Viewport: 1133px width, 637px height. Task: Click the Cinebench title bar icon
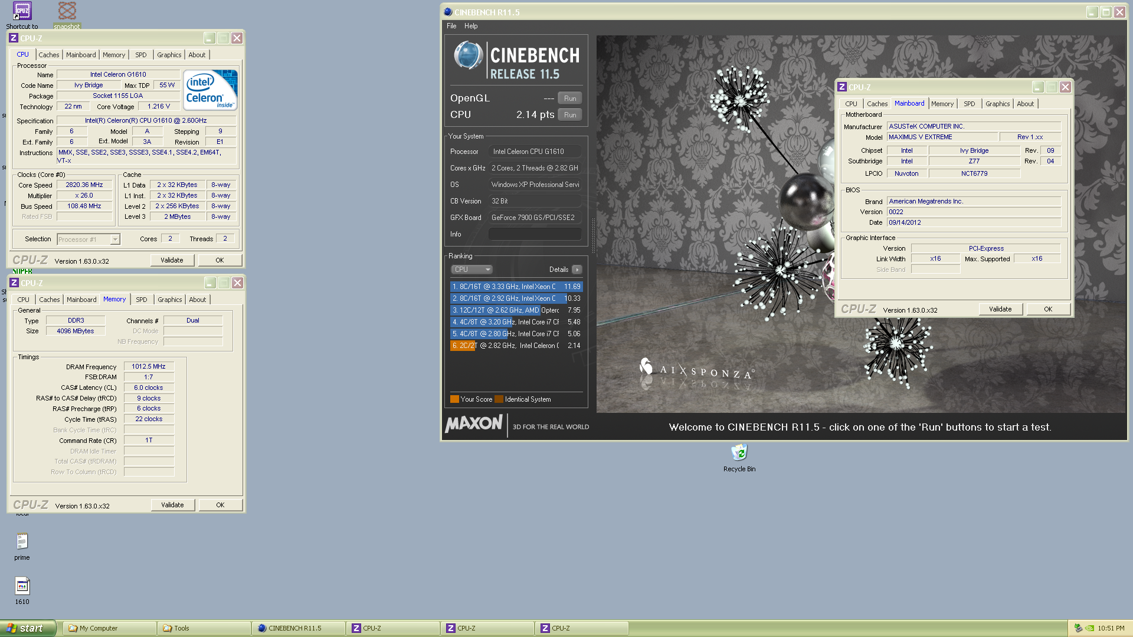448,12
